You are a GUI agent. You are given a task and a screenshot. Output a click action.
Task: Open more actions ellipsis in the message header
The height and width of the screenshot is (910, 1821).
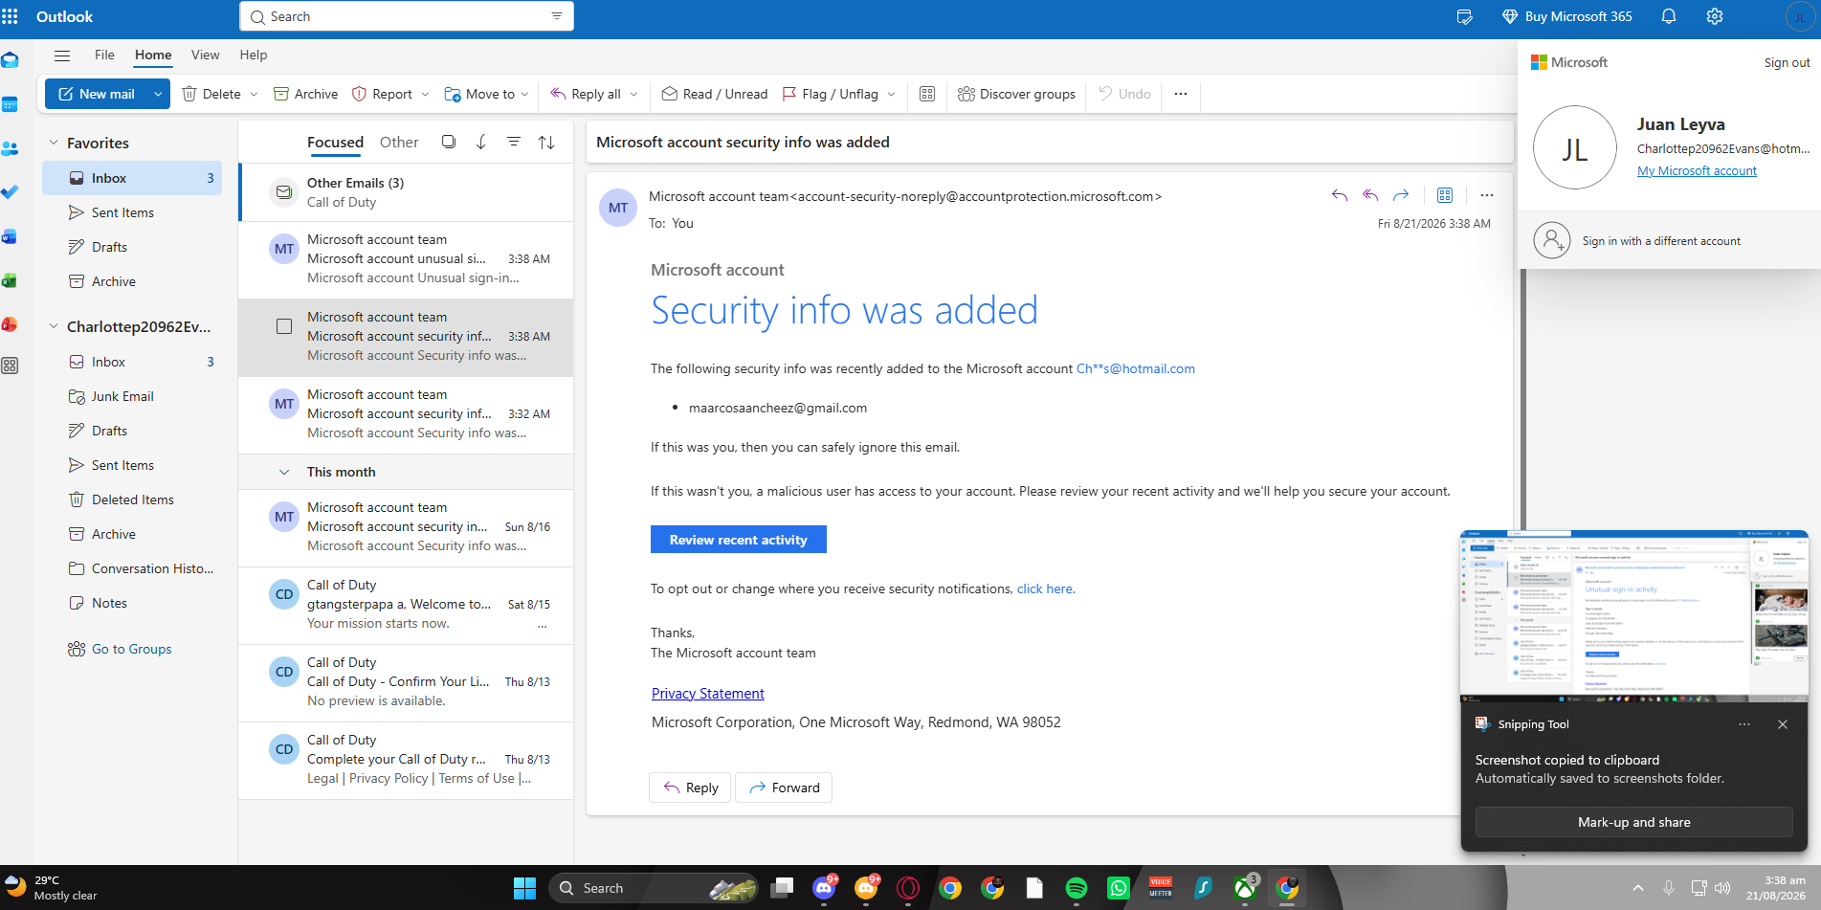pyautogui.click(x=1486, y=195)
